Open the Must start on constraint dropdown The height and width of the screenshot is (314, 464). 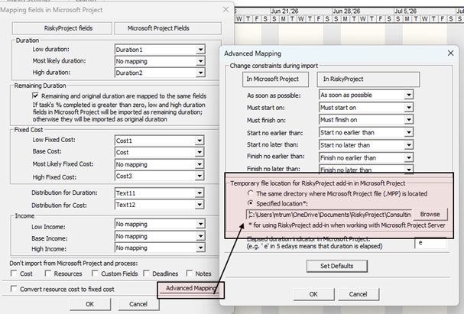[366, 108]
